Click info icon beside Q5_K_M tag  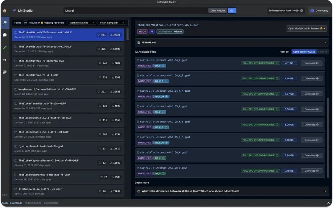pos(166,143)
